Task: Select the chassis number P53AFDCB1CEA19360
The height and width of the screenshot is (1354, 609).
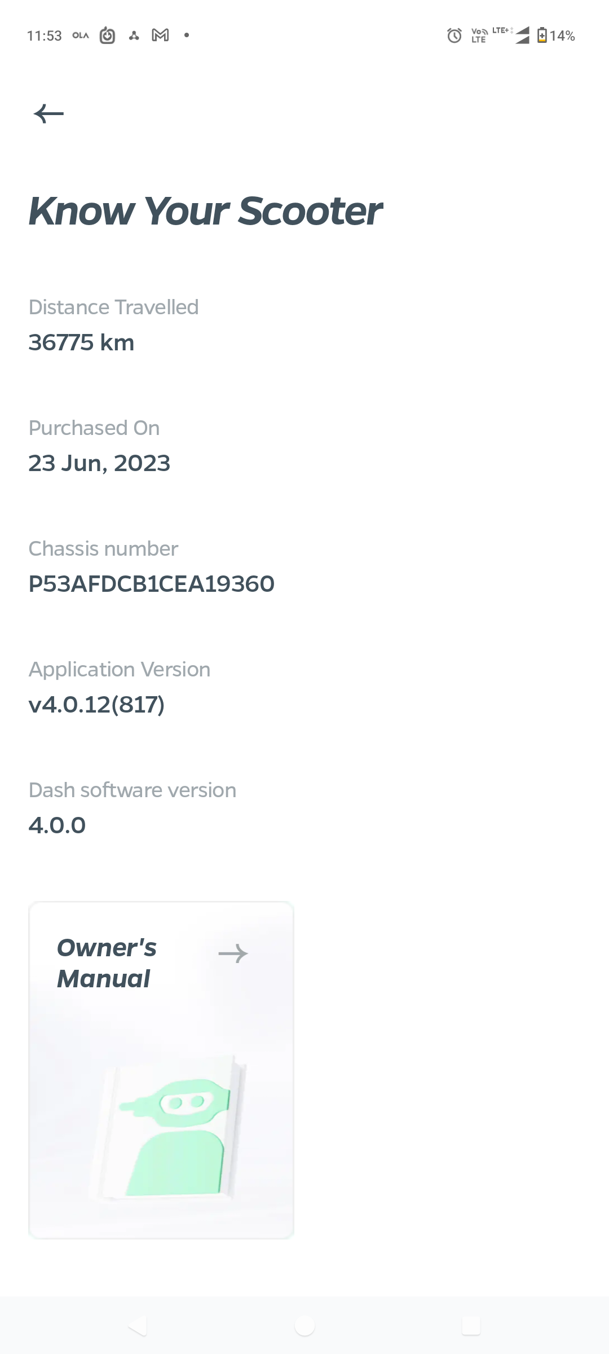Action: [151, 584]
